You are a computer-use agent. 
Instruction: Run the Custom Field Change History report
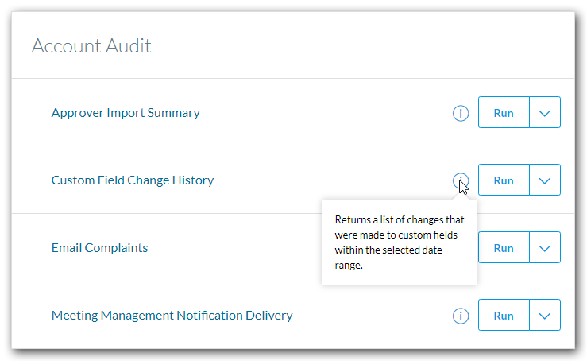click(x=504, y=180)
